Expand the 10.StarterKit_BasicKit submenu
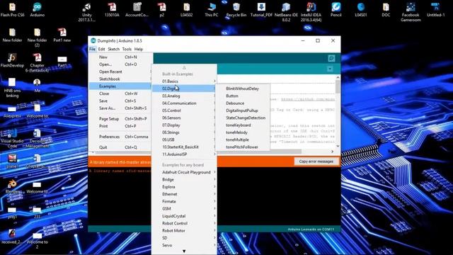This screenshot has height=255, width=453. tap(184, 147)
